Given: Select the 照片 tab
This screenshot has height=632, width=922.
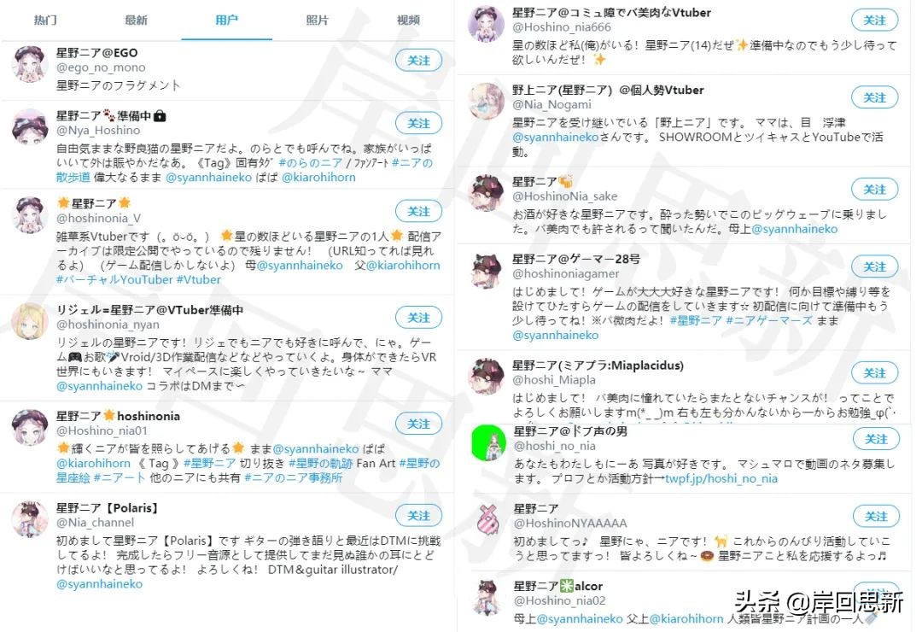Looking at the screenshot, I should 317,20.
